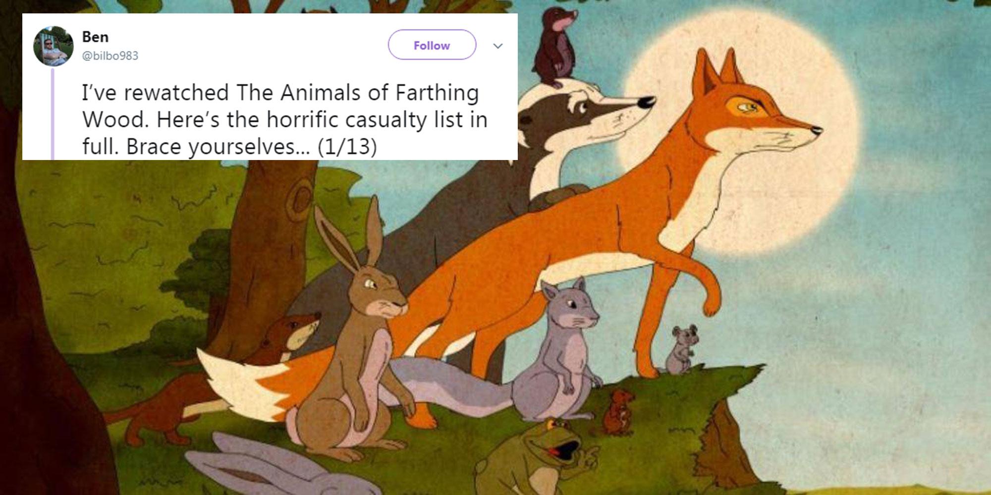The image size is (991, 495).
Task: Click the @bilbo983 handle
Action: pyautogui.click(x=110, y=56)
